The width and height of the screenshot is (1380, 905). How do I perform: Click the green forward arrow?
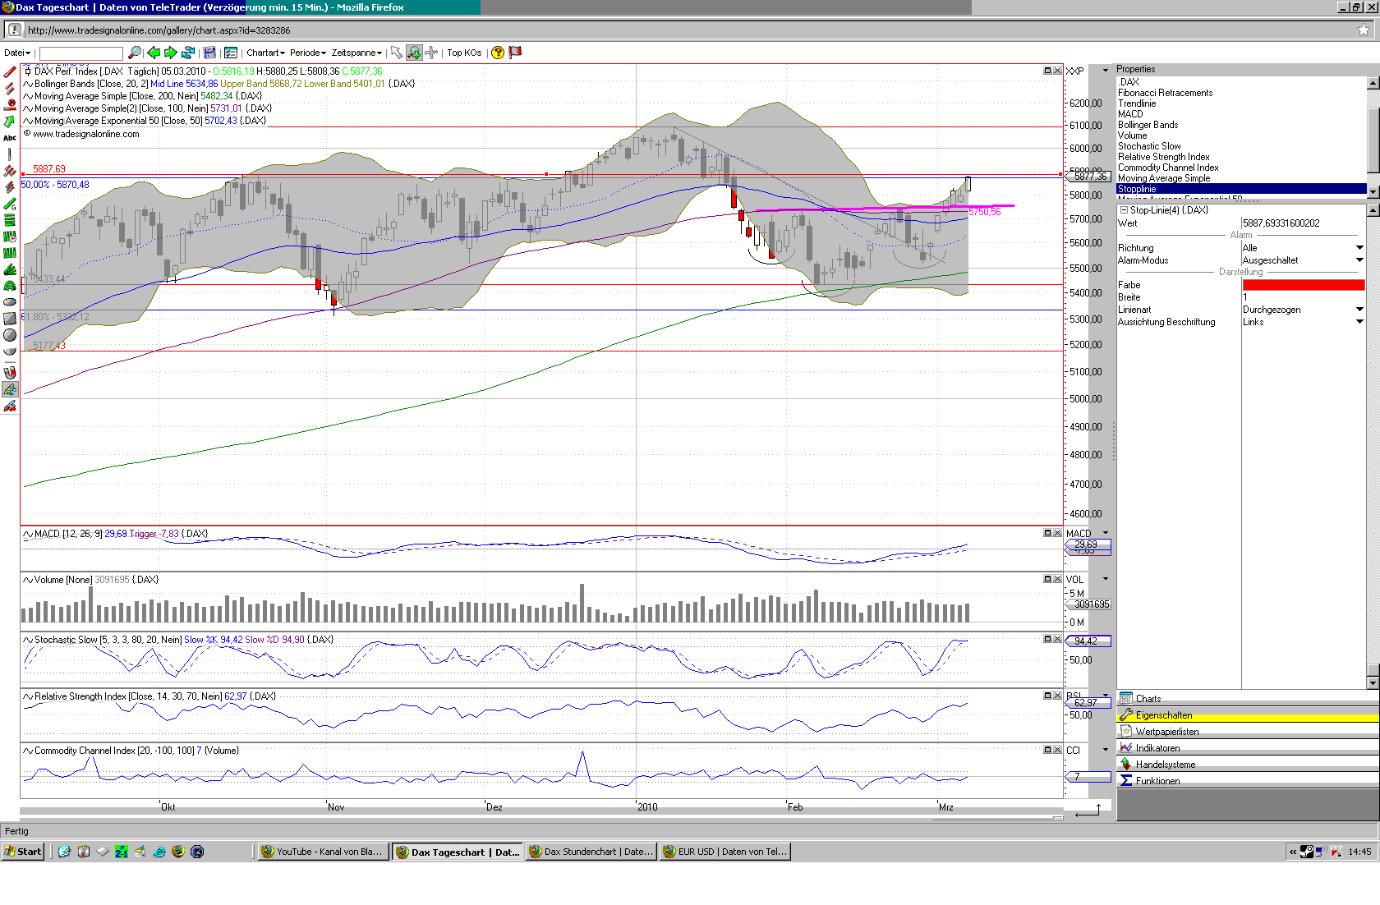pos(171,53)
